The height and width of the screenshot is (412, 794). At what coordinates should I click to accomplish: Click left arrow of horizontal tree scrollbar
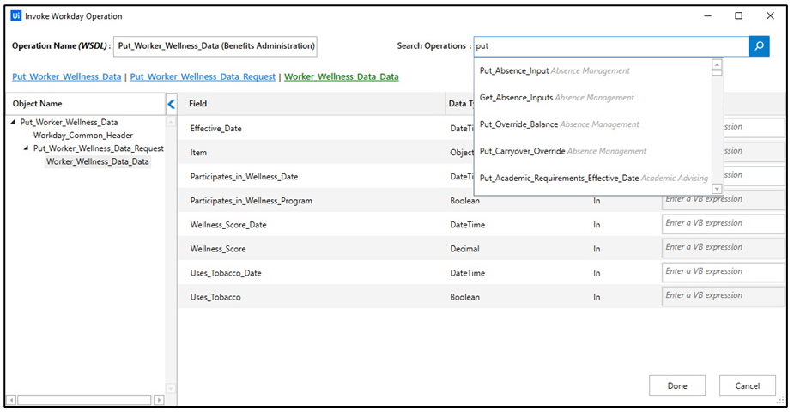coord(11,400)
